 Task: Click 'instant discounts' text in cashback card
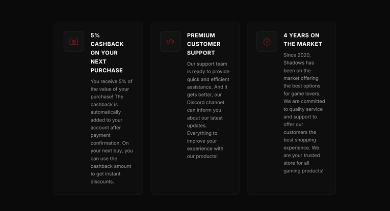click(105, 178)
